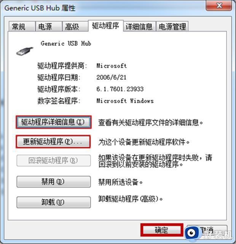
Task: Click the driver version 6.1.7601.23933 text
Action: 120,89
